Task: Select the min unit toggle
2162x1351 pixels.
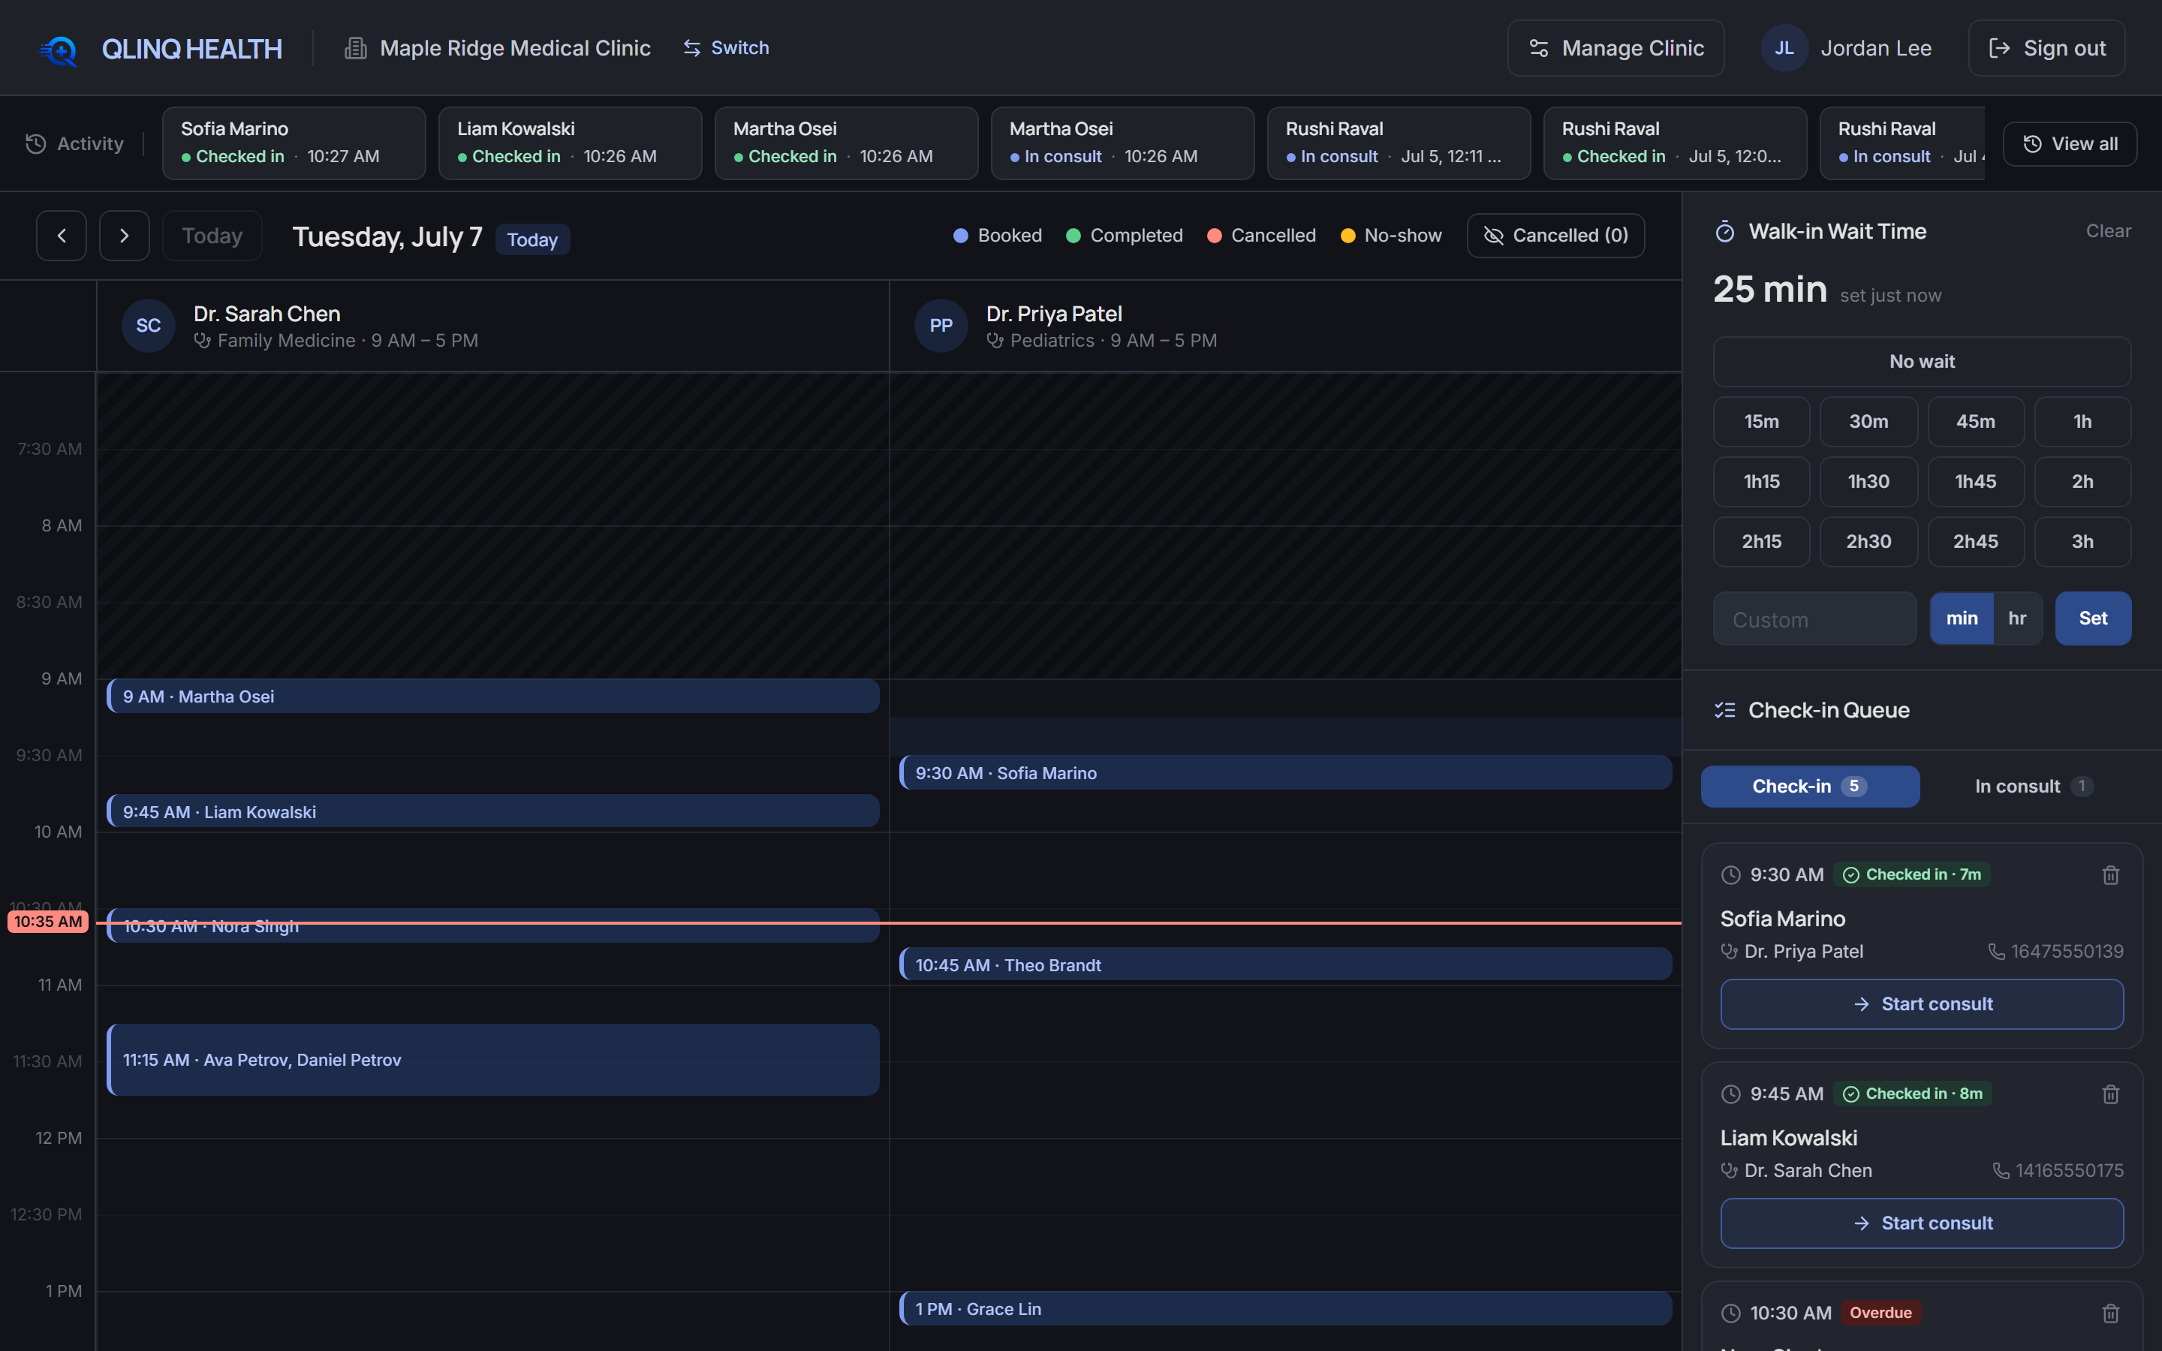Action: 1962,618
